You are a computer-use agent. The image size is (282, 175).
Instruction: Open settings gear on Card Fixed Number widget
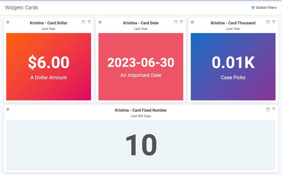pos(8,109)
